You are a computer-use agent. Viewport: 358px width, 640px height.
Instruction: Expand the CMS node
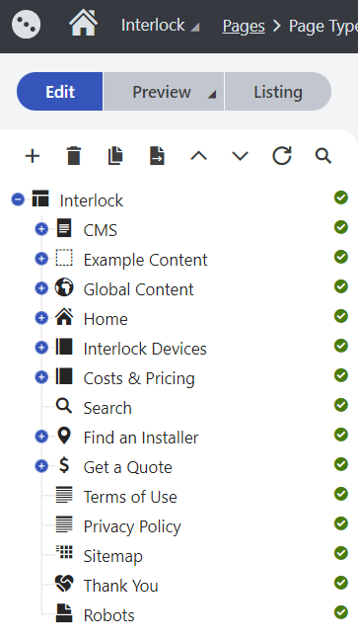[x=41, y=229]
